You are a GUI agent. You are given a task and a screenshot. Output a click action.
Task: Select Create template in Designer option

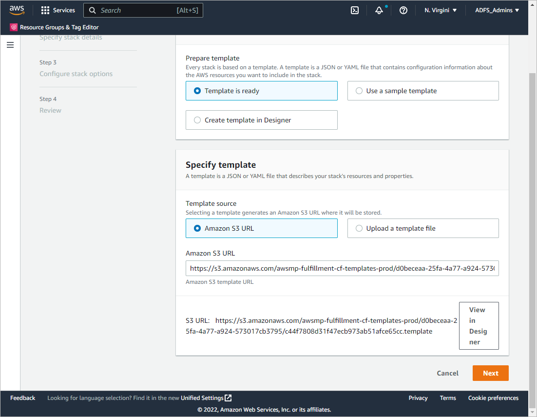(197, 120)
